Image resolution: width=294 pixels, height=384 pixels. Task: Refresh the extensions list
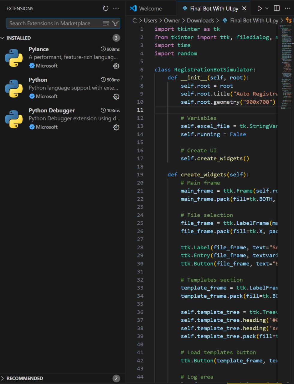pyautogui.click(x=106, y=8)
